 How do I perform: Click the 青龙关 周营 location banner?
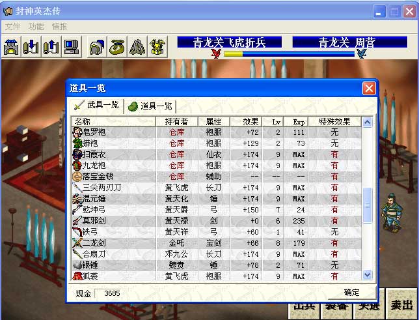(350, 42)
